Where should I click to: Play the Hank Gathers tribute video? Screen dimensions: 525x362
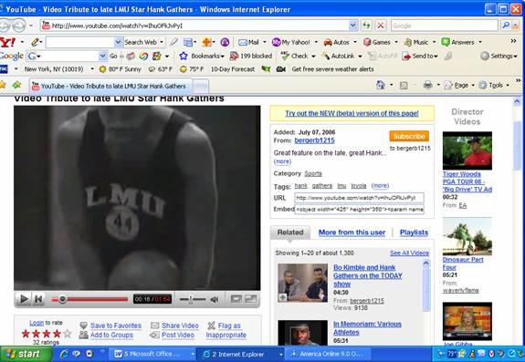pyautogui.click(x=24, y=299)
